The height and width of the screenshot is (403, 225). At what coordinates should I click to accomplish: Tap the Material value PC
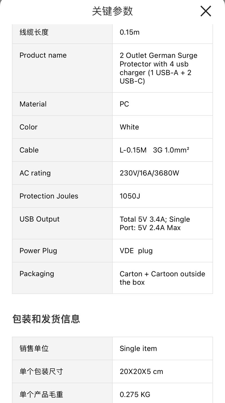click(x=124, y=104)
